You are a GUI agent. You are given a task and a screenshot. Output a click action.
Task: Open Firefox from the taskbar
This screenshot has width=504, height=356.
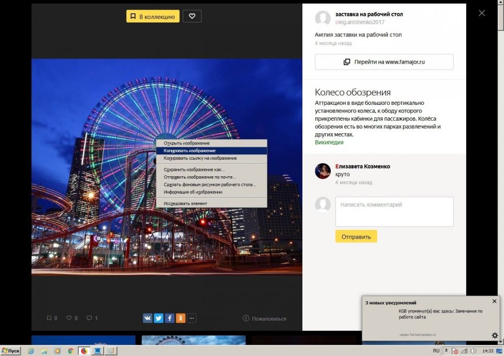(84, 351)
